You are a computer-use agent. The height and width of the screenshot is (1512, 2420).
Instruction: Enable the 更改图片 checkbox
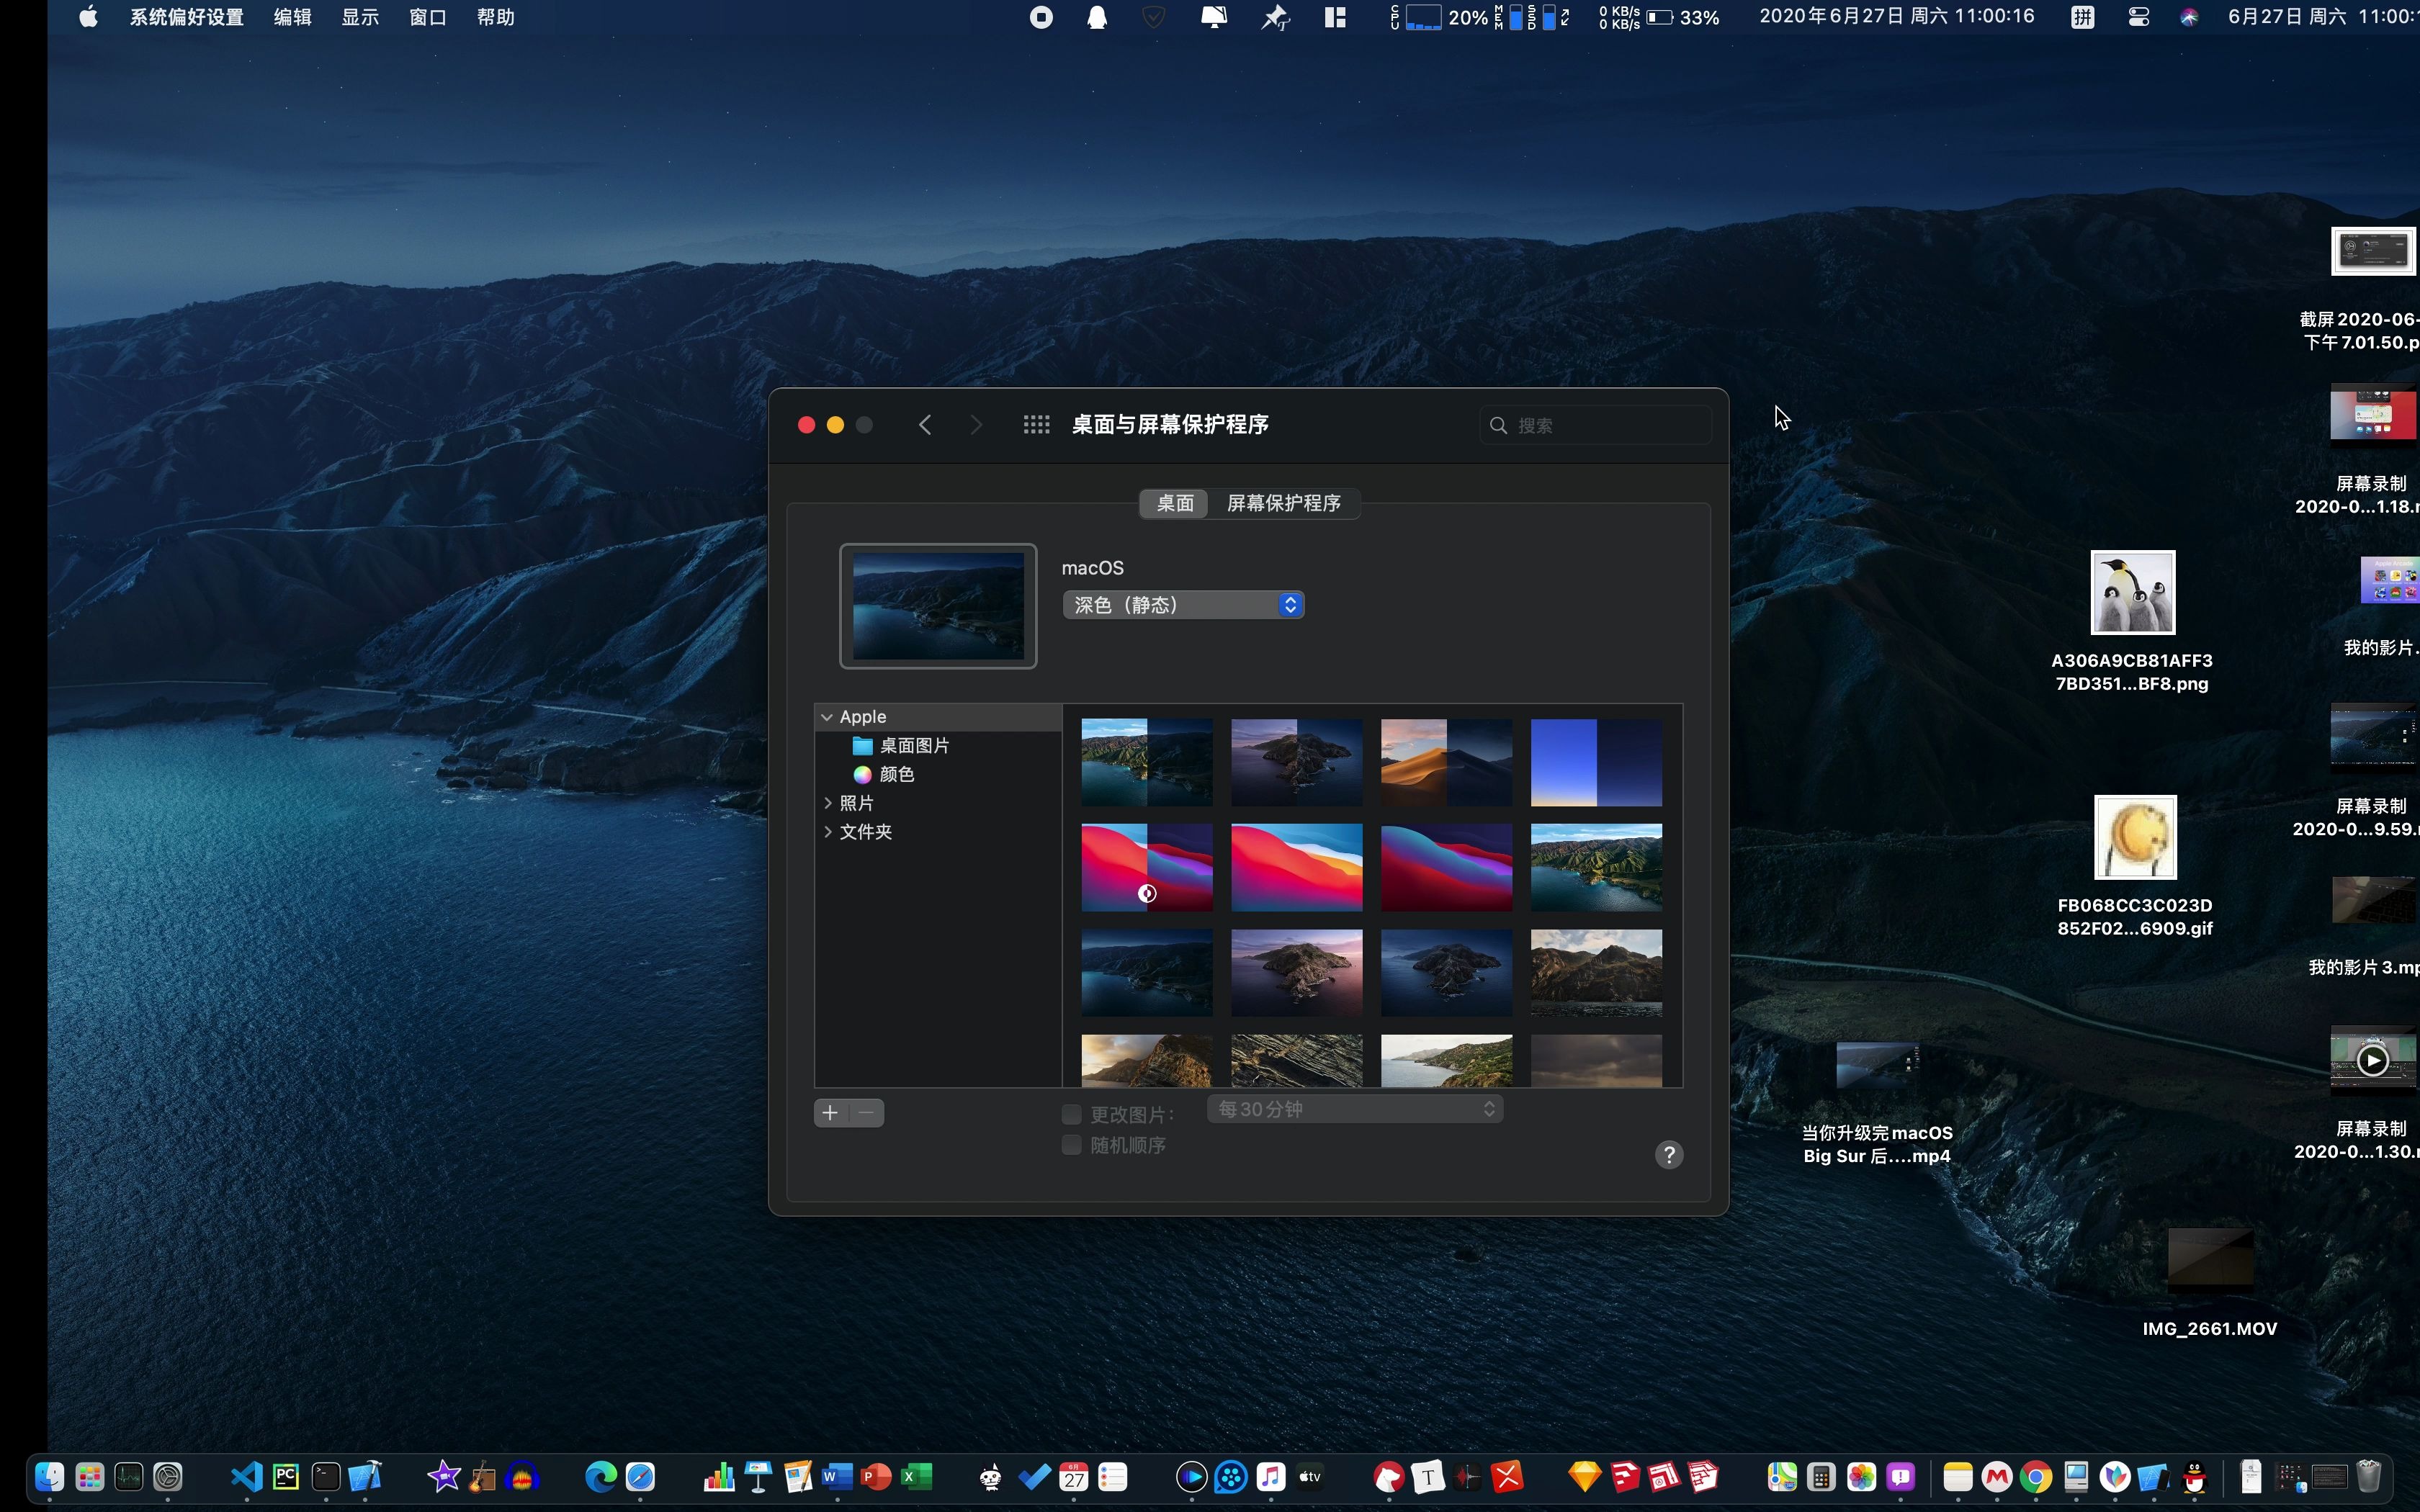[x=1071, y=1114]
